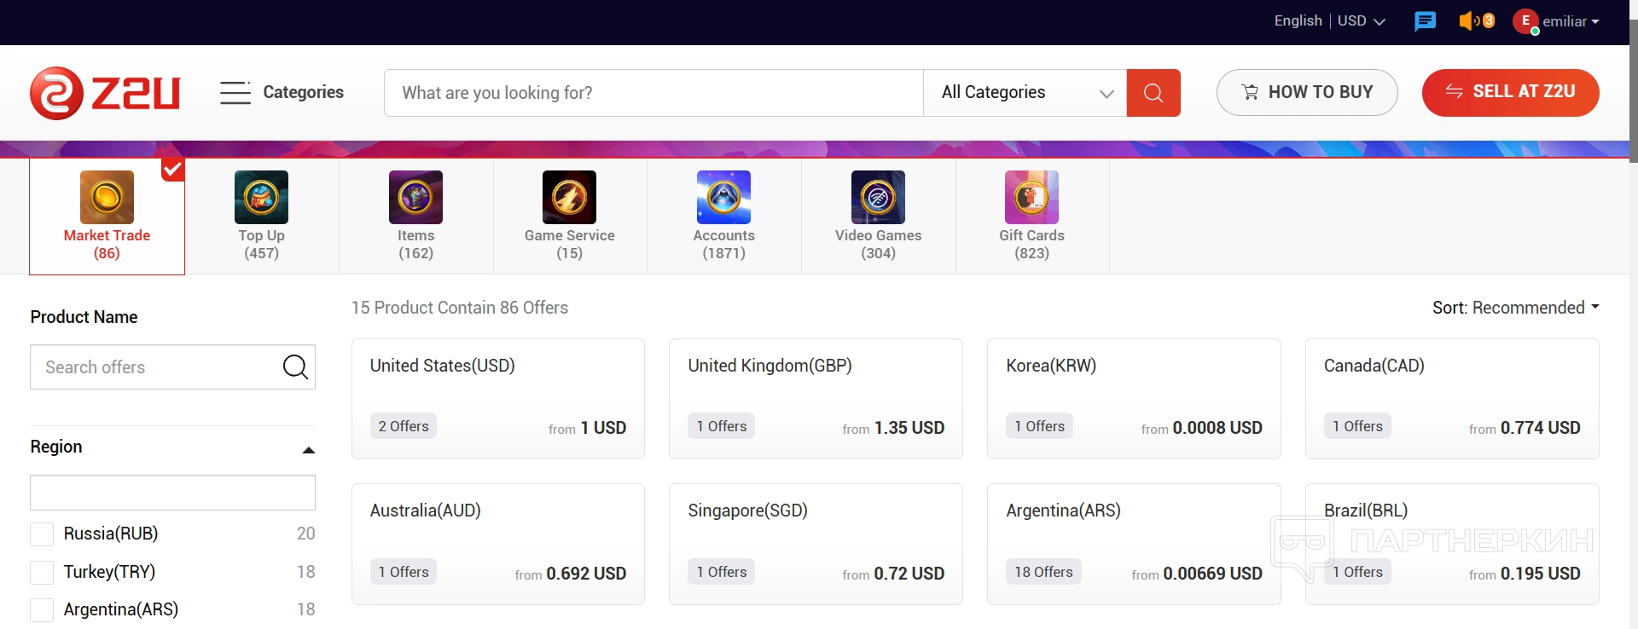Click the '18 Offers' badge
The image size is (1638, 629).
(x=1043, y=572)
